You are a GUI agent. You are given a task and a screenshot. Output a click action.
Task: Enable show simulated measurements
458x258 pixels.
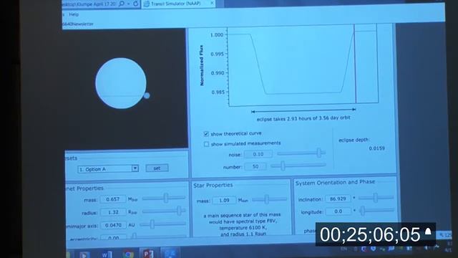tap(206, 144)
